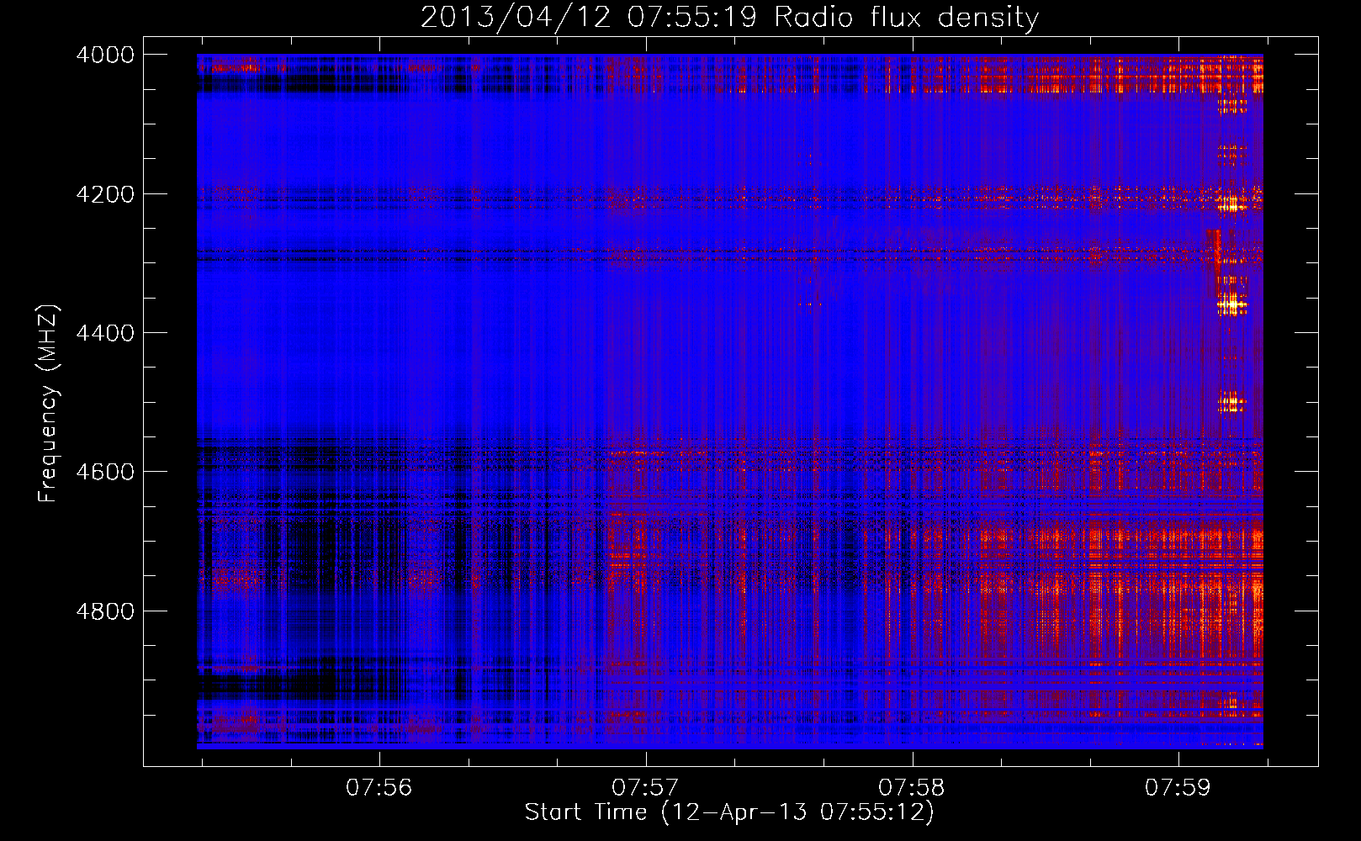The height and width of the screenshot is (841, 1361).
Task: Click the 07:56 time tick label
Action: tap(379, 788)
